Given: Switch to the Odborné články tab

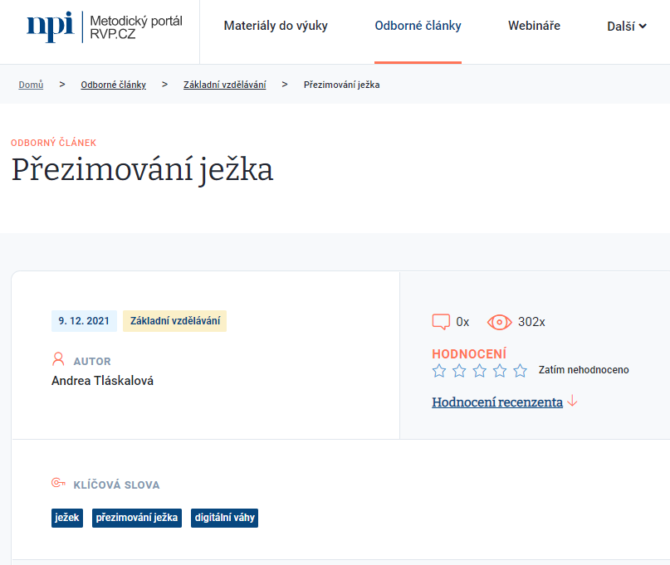Looking at the screenshot, I should click(x=418, y=26).
